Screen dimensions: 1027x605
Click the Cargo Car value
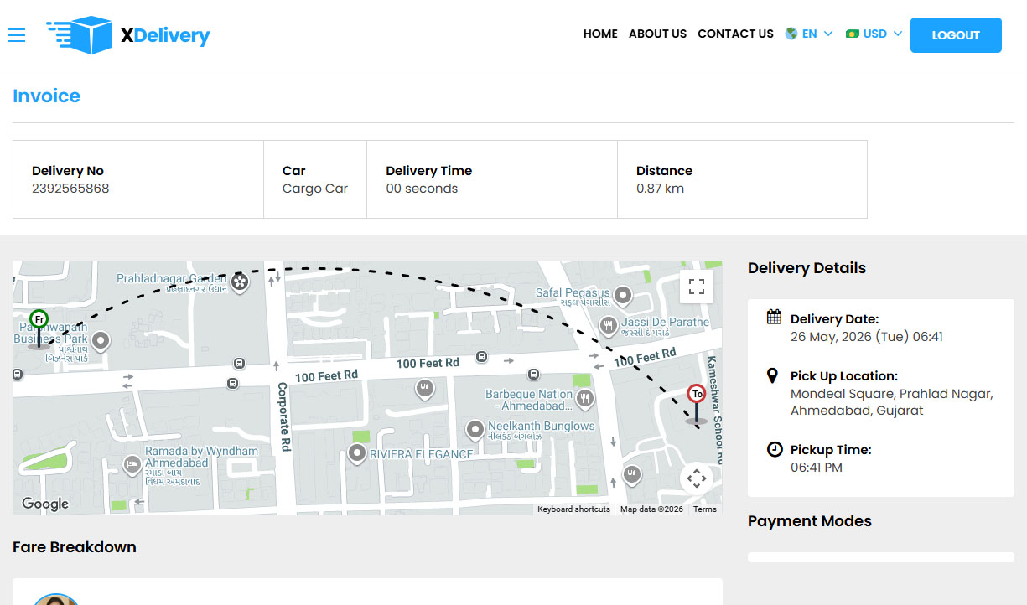[x=315, y=189]
